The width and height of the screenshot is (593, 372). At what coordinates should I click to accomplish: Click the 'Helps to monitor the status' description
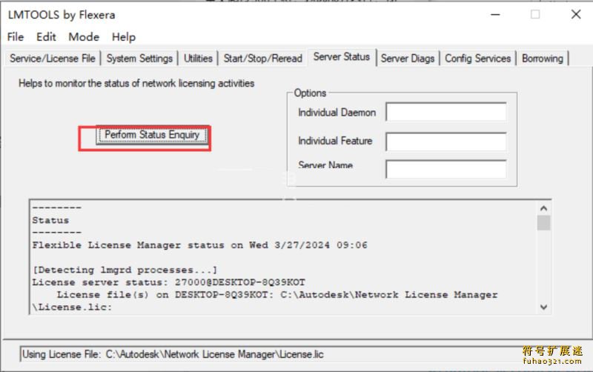tap(136, 83)
